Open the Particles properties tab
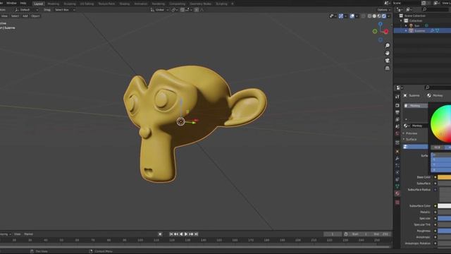The width and height of the screenshot is (451, 254). (x=397, y=166)
